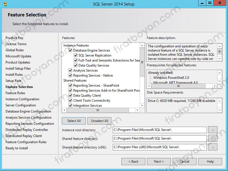
Task: Click the Already installed heading
Action: [161, 73]
